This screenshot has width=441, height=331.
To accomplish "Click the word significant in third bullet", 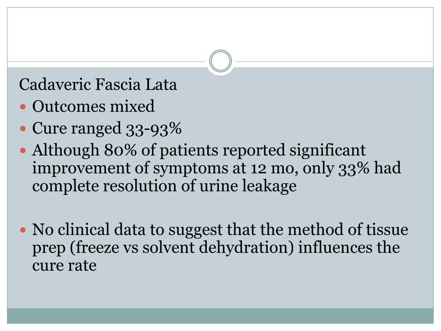I will 328,150.
